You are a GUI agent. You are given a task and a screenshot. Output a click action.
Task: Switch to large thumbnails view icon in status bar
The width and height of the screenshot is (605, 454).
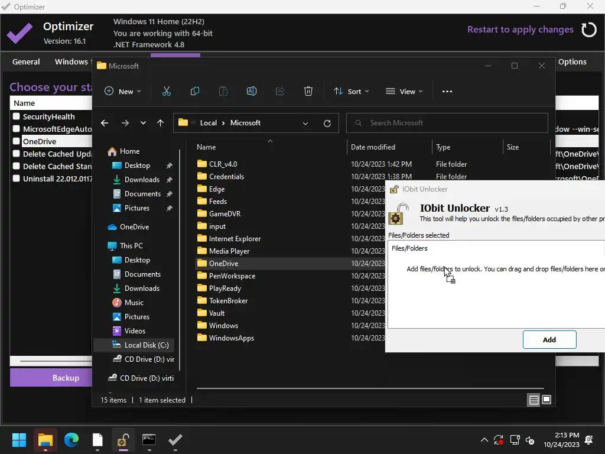547,400
